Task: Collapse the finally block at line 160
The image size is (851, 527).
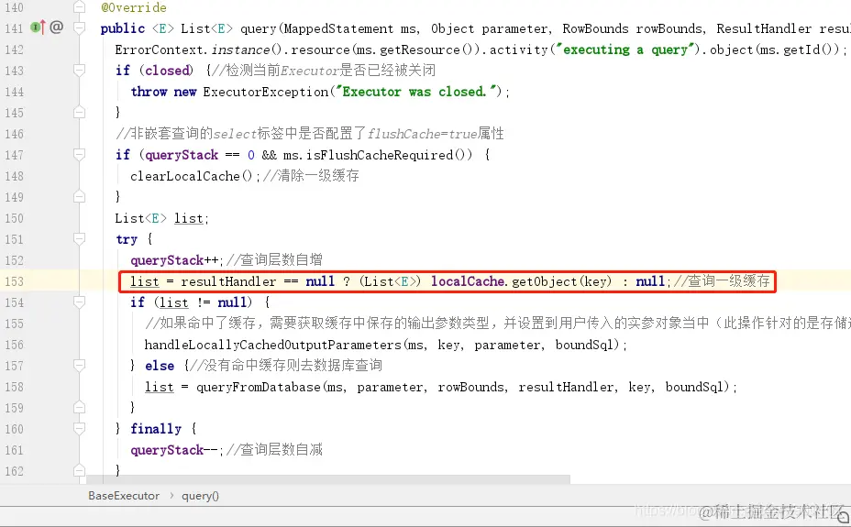Action: point(79,429)
